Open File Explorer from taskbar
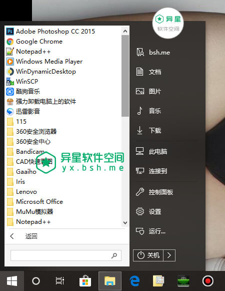This screenshot has height=291, width=225. [x=110, y=281]
